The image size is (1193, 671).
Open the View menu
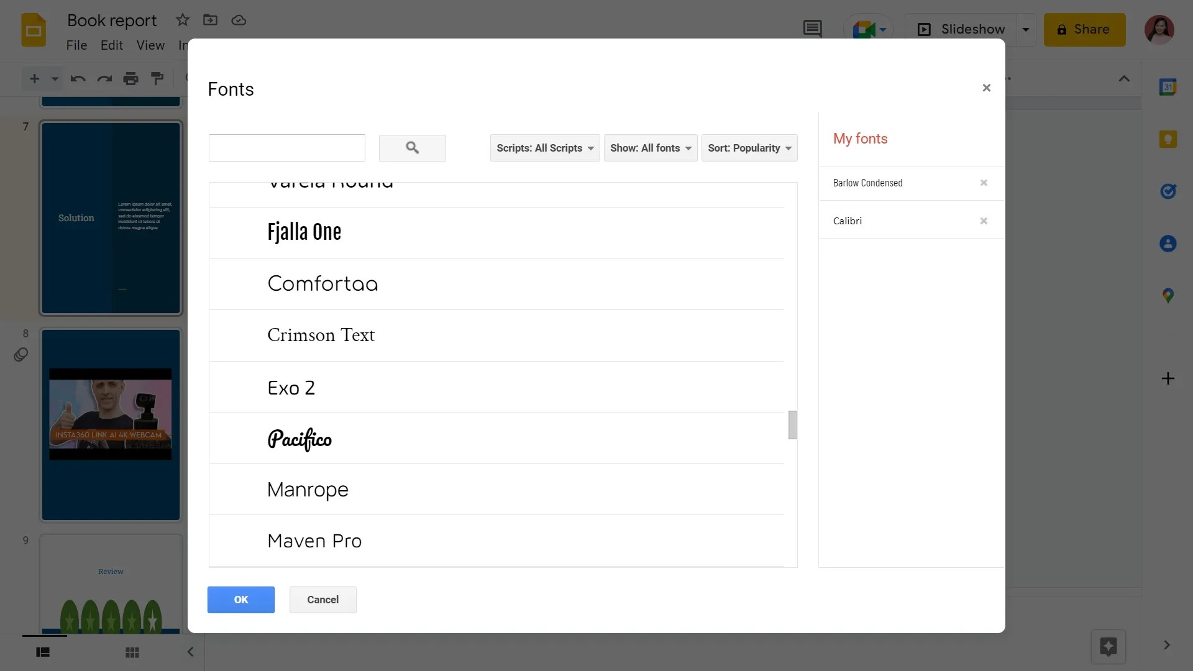(x=150, y=45)
